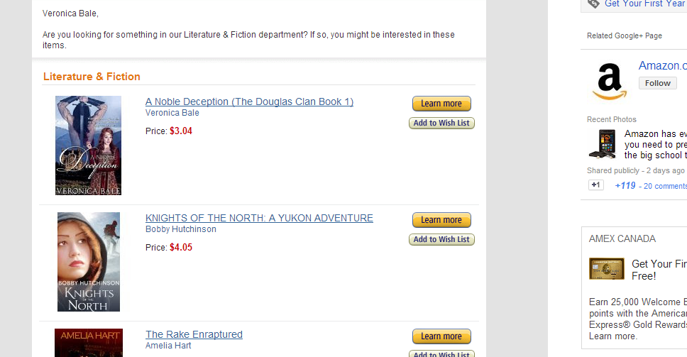Screen dimensions: 687x357
Task: Open The Rake Enraptured title link
Action: [x=194, y=334]
